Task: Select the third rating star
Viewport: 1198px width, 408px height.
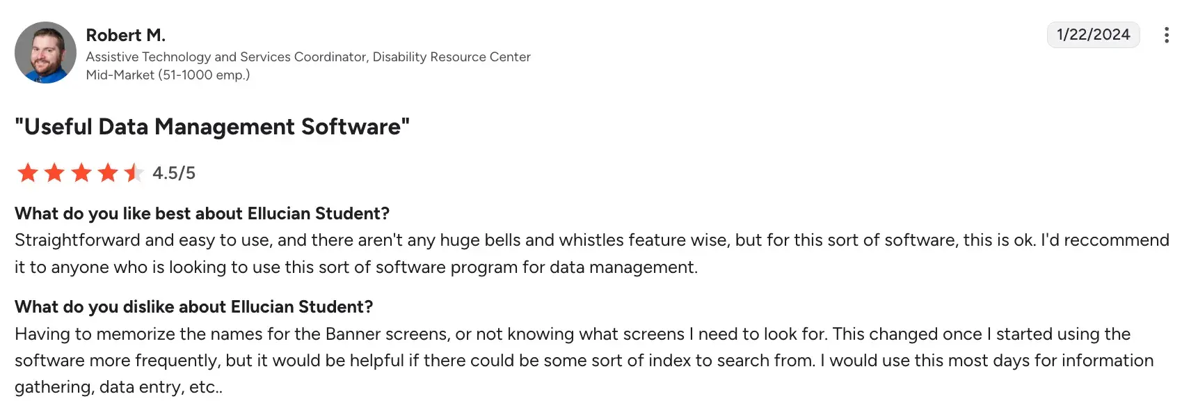Action: click(x=81, y=173)
